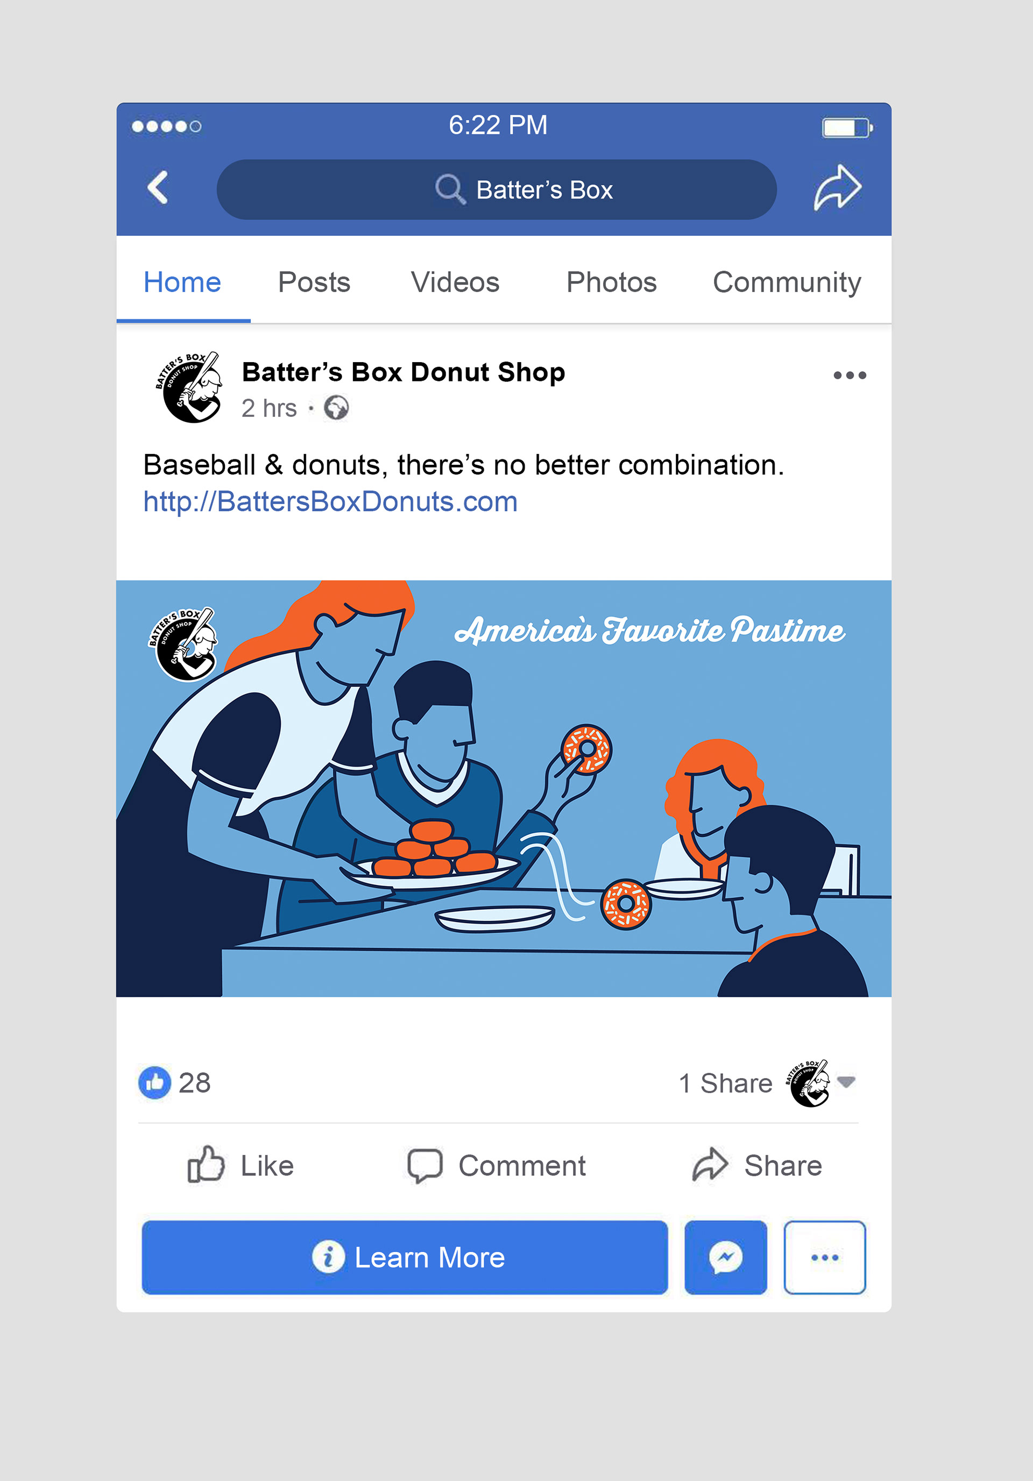Viewport: 1033px width, 1481px height.
Task: Click the globe public audience icon
Action: click(336, 408)
